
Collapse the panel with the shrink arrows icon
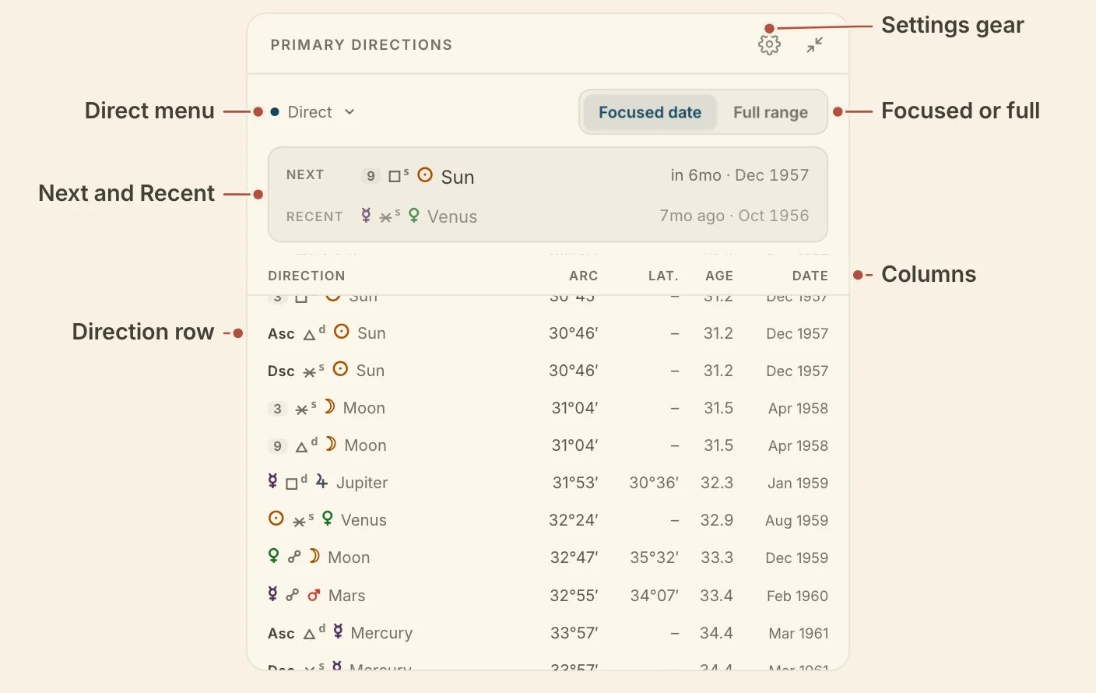814,45
